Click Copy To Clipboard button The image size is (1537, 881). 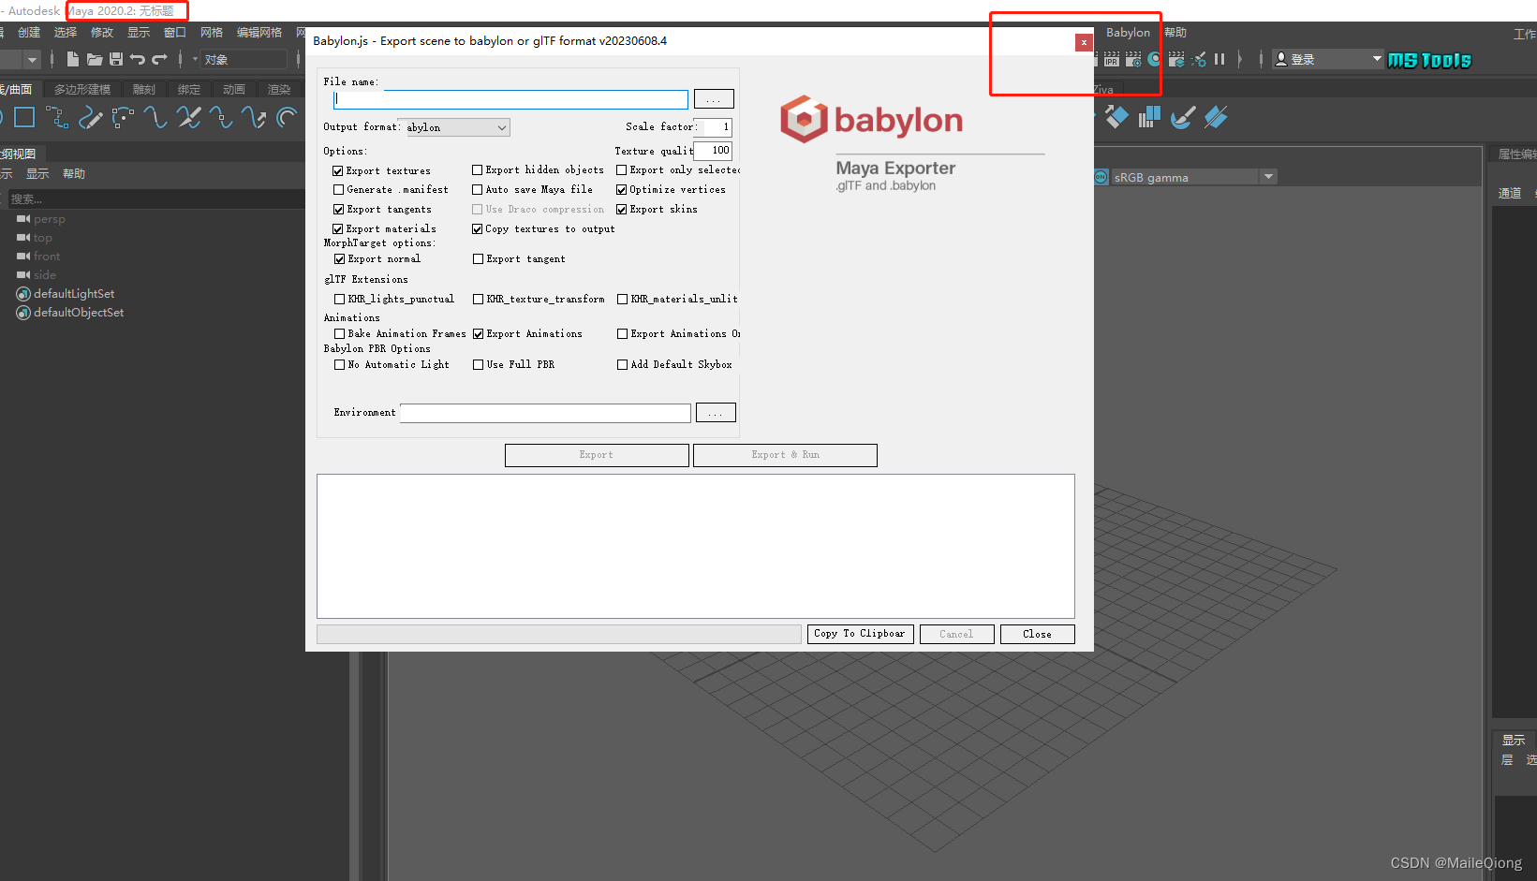coord(861,634)
